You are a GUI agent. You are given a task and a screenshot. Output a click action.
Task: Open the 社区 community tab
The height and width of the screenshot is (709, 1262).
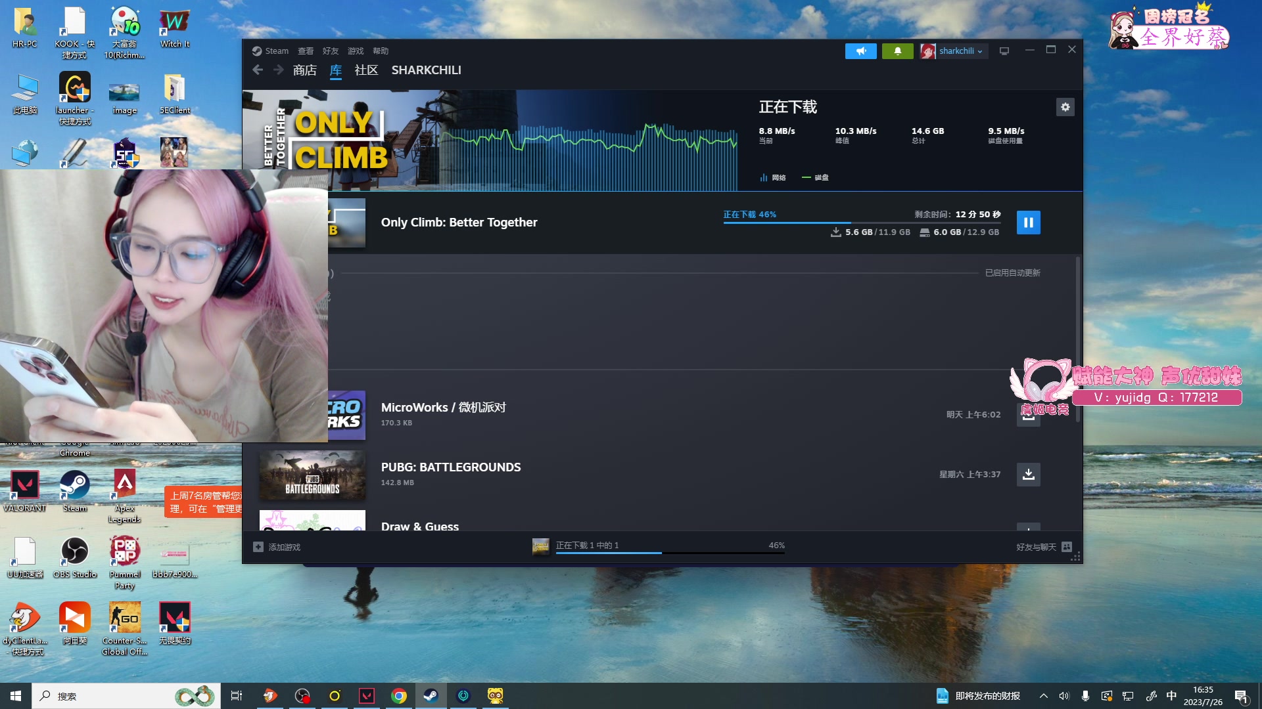[366, 70]
